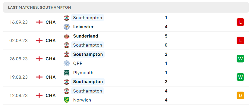This screenshot has width=252, height=109.
Task: Click the Norwich club crest icon
Action: click(x=67, y=100)
